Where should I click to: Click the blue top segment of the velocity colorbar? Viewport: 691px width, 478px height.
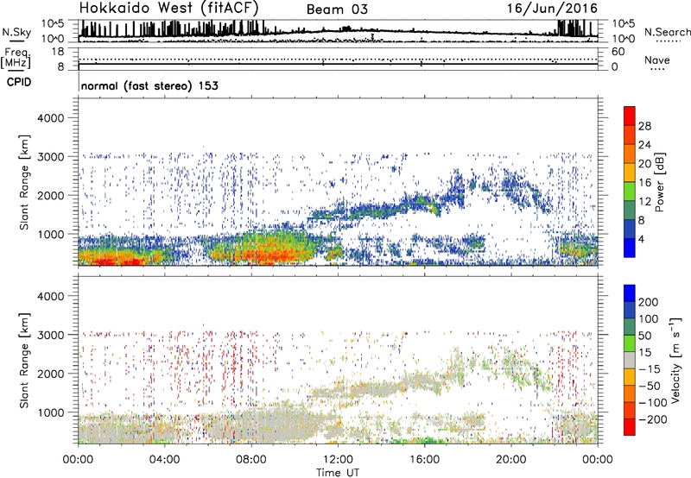(630, 293)
